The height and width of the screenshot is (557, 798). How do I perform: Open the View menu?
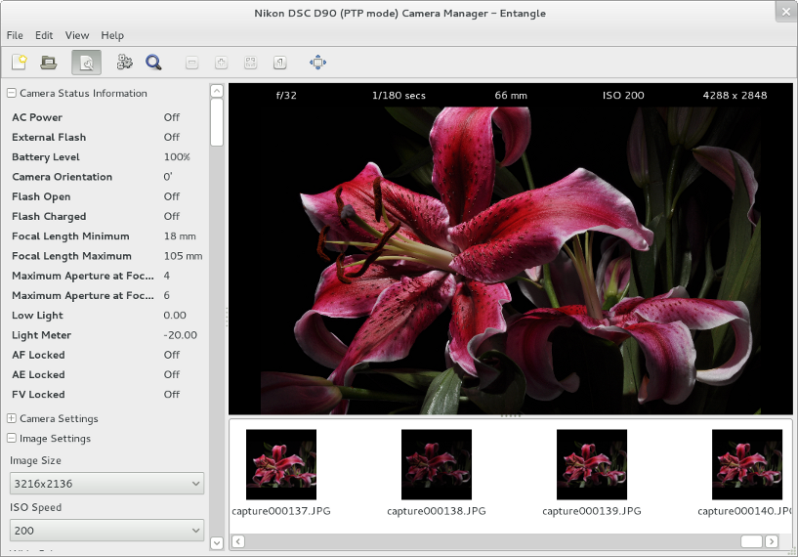(77, 35)
